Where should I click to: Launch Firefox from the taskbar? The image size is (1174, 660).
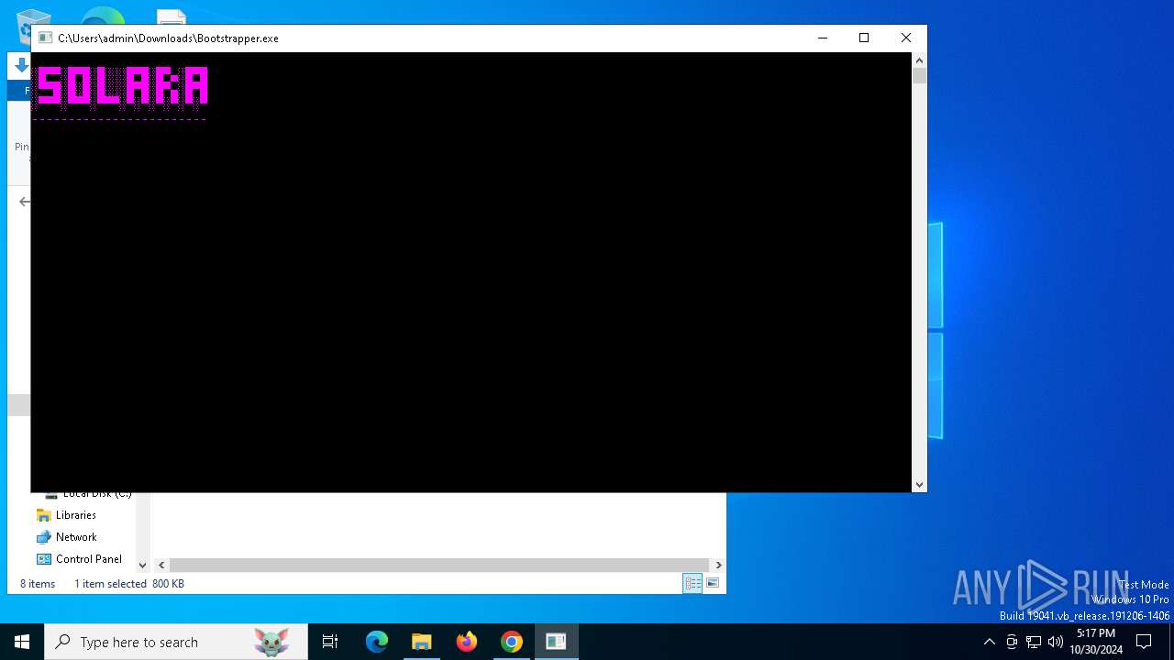coord(467,642)
